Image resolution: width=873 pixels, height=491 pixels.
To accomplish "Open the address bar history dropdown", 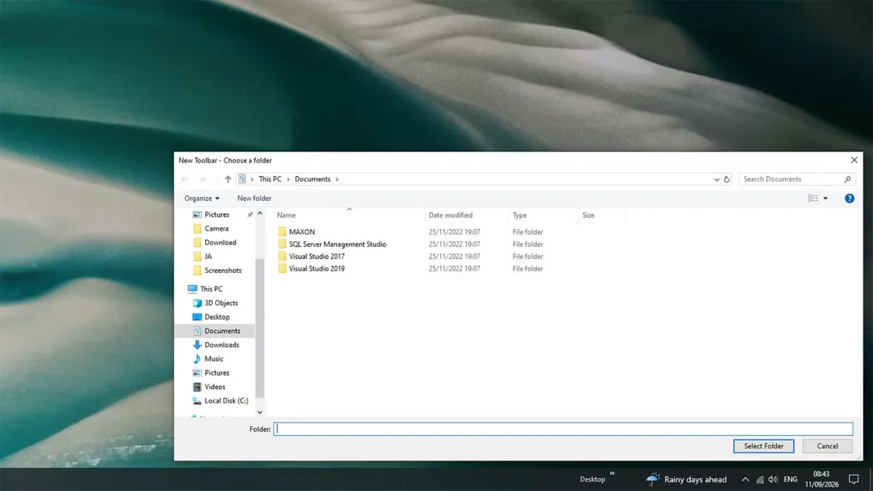I will point(717,179).
